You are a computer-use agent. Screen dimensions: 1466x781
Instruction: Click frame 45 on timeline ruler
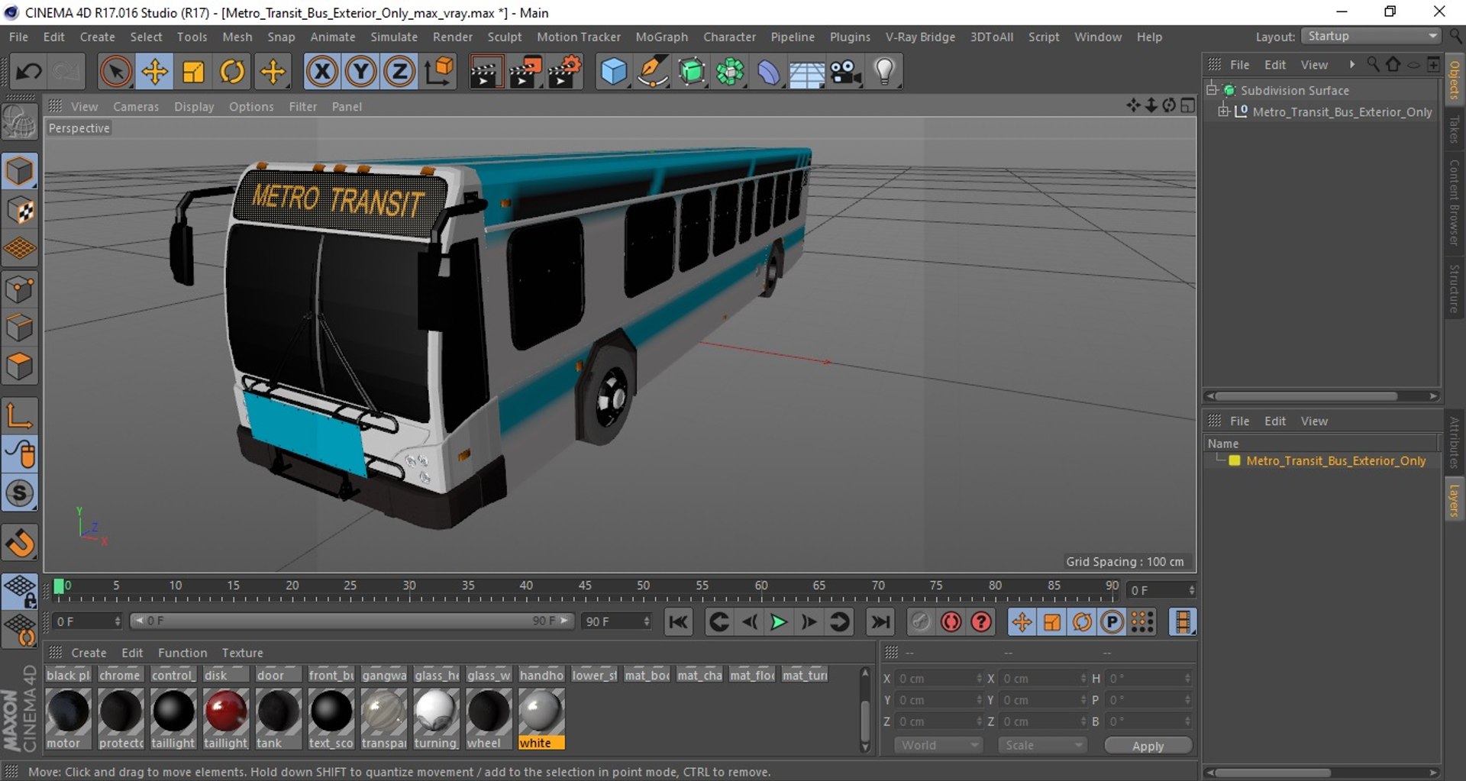585,586
